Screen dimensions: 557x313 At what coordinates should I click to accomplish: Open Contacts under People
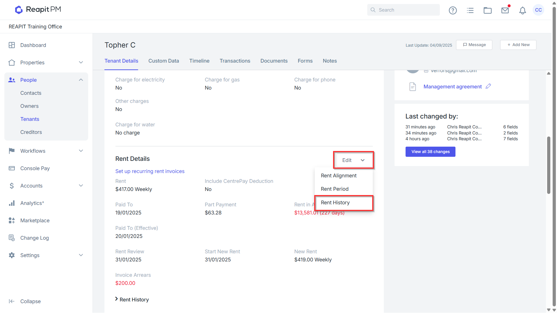point(31,93)
